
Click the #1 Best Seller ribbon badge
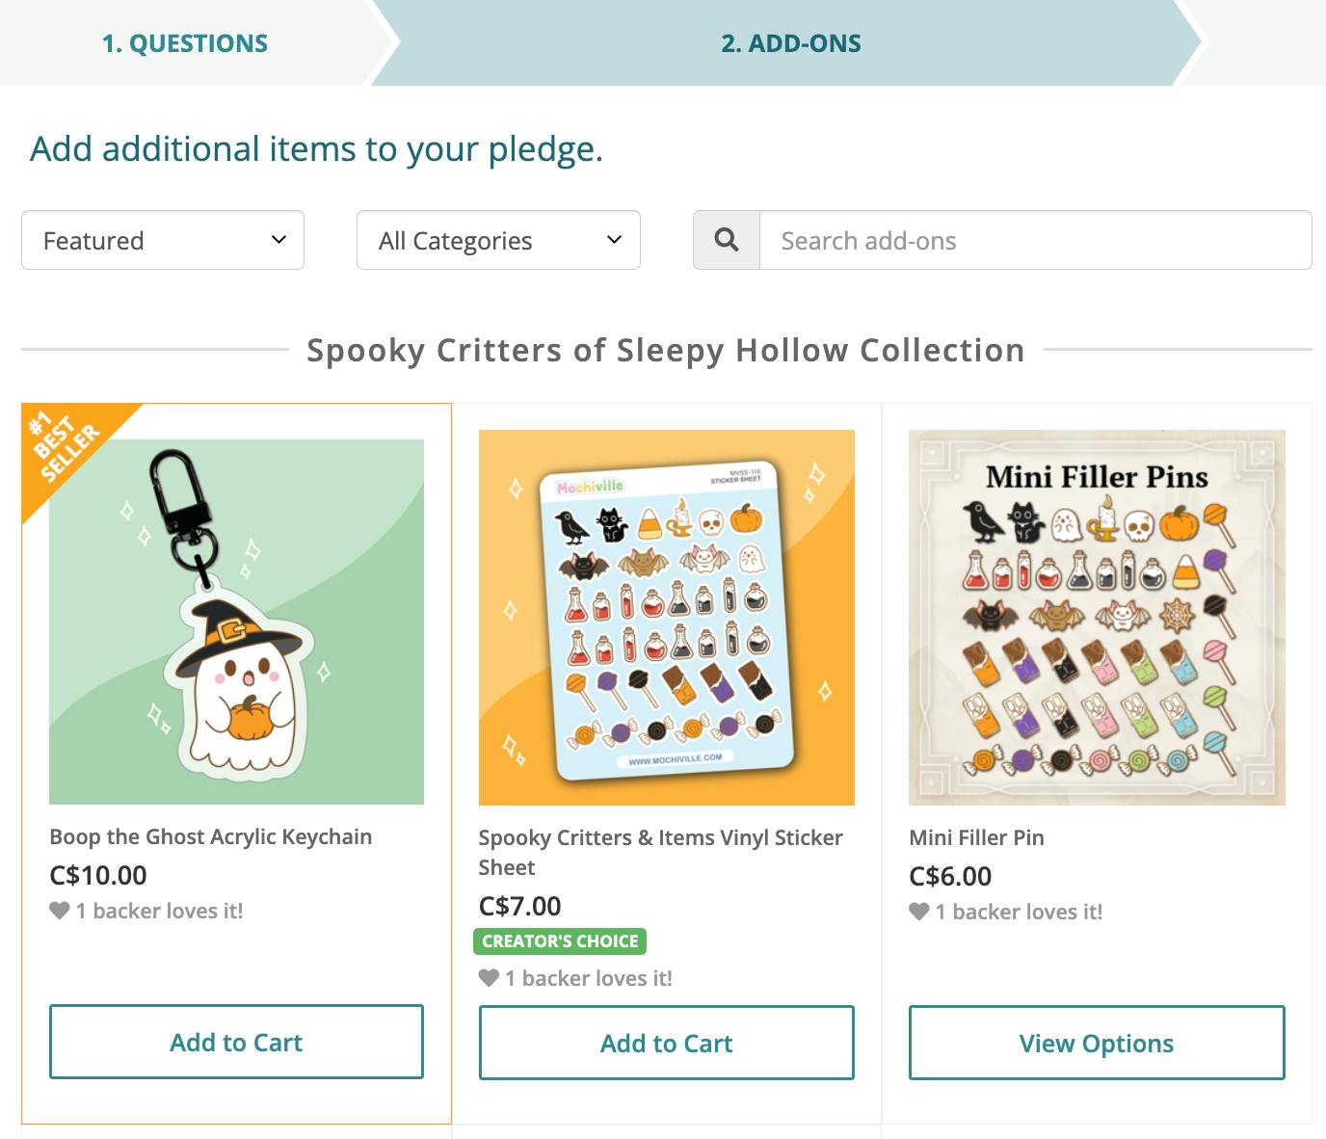(66, 448)
